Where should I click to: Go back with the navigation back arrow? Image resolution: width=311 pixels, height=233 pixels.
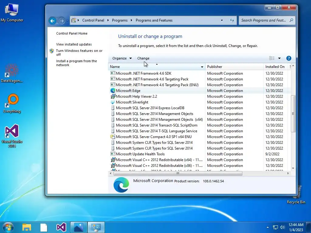(53, 21)
